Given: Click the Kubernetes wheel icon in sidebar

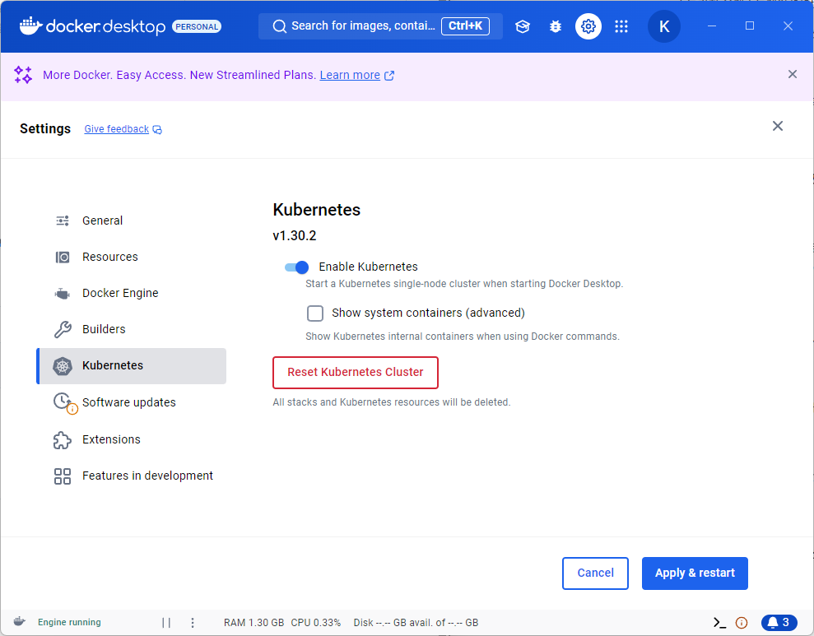Looking at the screenshot, I should tap(63, 366).
